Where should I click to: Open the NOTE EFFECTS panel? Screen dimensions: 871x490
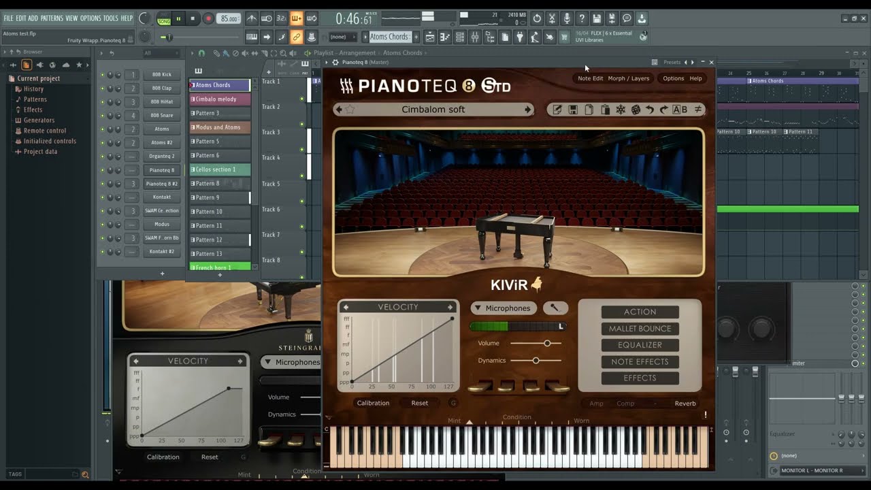(x=640, y=361)
